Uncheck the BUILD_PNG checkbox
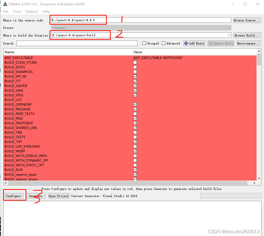The height and width of the screenshot is (236, 264). (135, 119)
